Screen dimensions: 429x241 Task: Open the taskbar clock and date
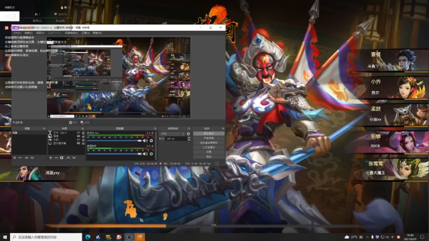[x=410, y=237]
